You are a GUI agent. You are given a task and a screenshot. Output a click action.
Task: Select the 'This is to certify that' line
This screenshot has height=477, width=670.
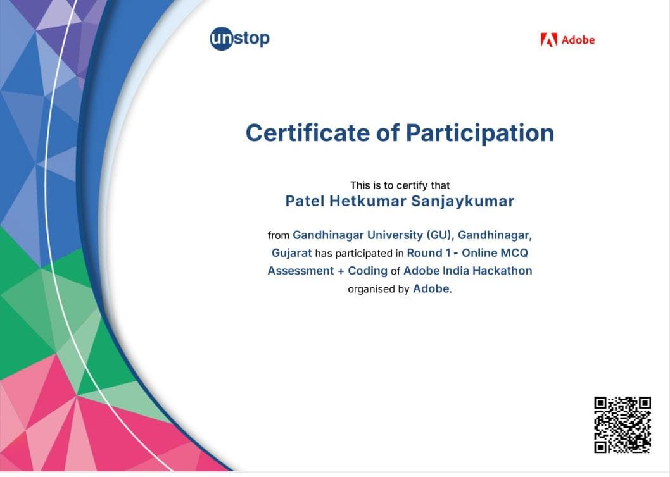[x=400, y=185]
